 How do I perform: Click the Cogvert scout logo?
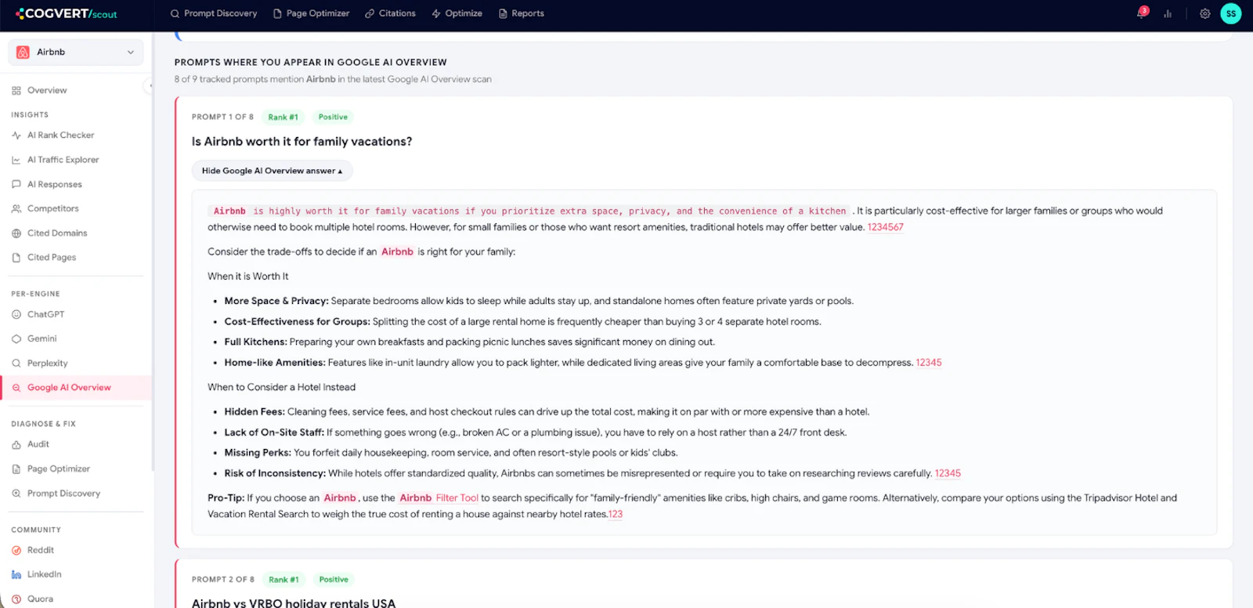coord(67,13)
